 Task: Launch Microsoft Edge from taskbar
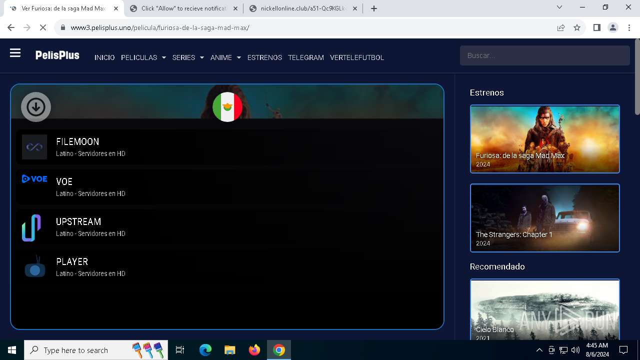205,350
